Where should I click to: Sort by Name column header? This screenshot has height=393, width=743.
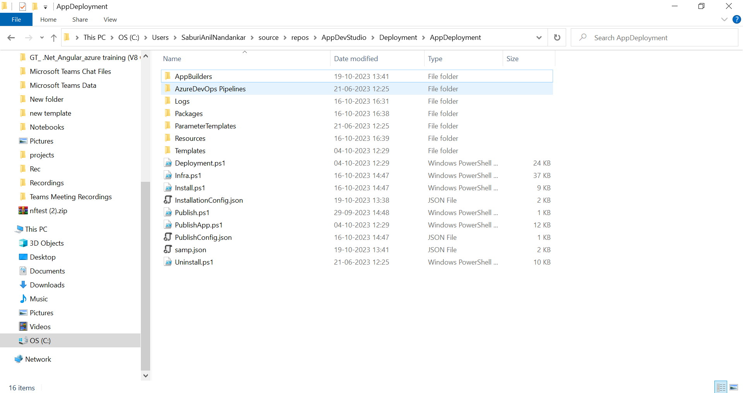[x=245, y=58]
